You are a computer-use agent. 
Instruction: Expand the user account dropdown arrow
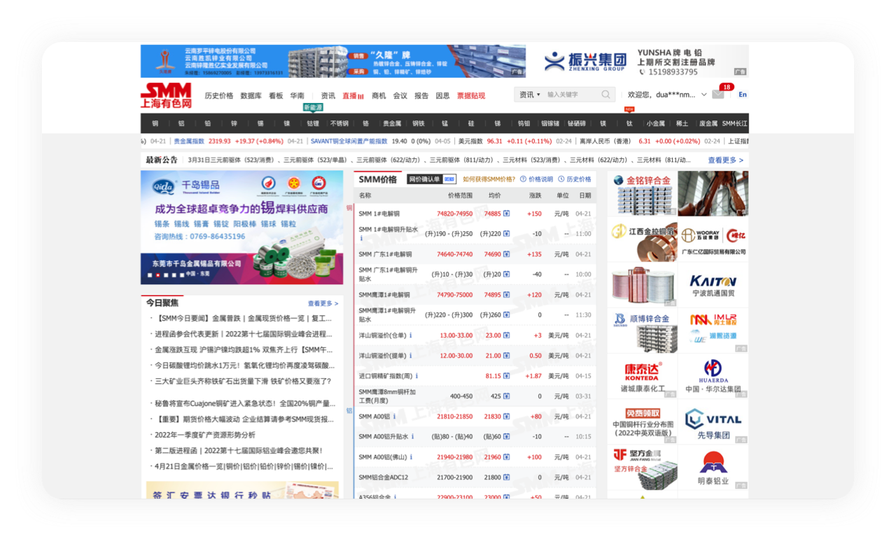tap(703, 95)
